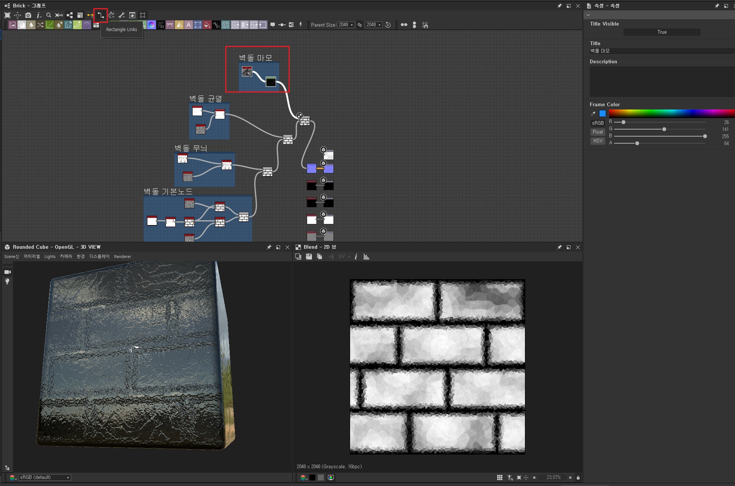
Task: Open the Lights menu in 3D view
Action: 50,257
